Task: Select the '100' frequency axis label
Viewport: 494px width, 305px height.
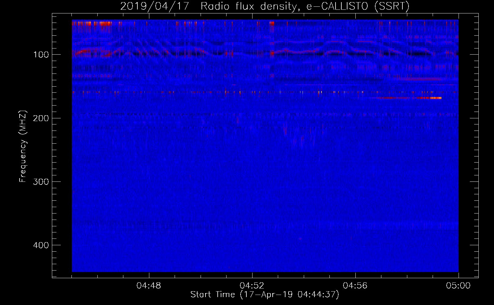Action: pyautogui.click(x=41, y=55)
